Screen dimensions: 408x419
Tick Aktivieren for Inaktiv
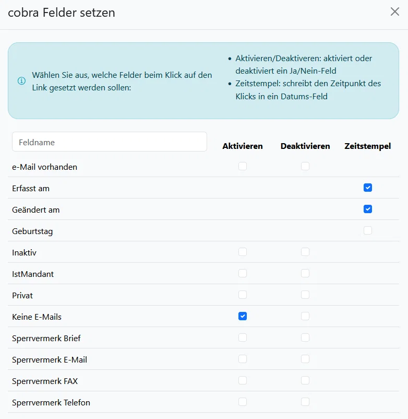click(243, 252)
